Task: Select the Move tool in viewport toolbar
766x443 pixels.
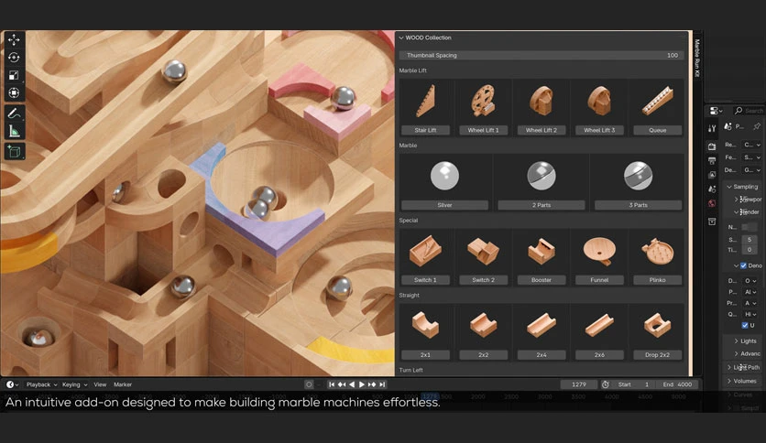Action: click(14, 39)
